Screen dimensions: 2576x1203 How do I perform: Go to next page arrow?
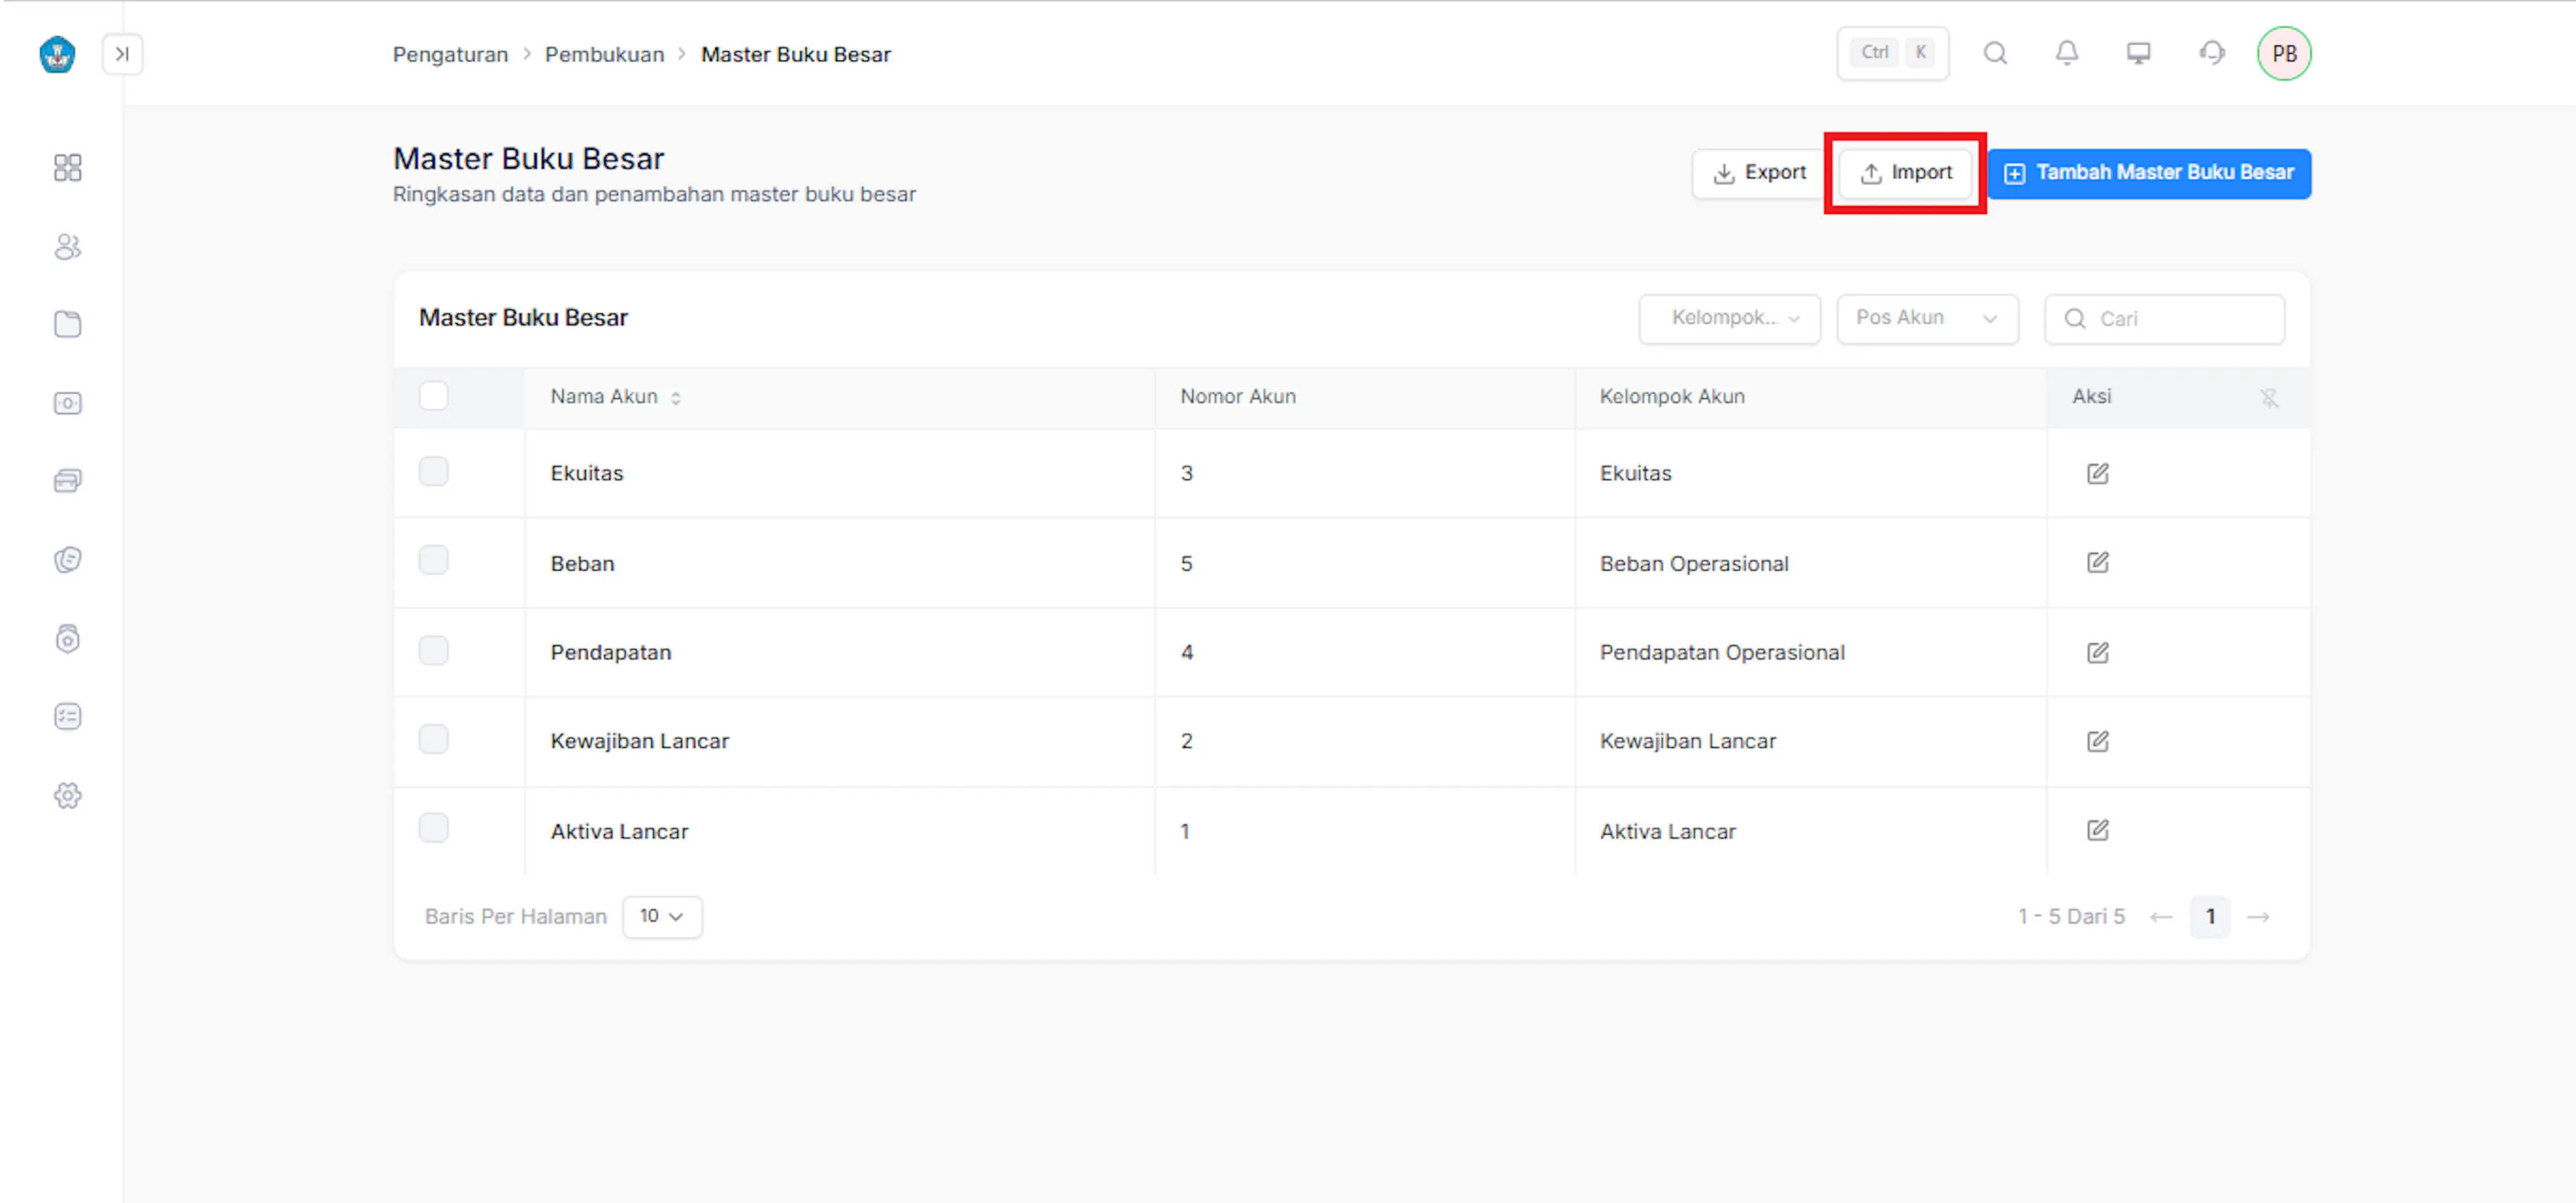(2258, 917)
